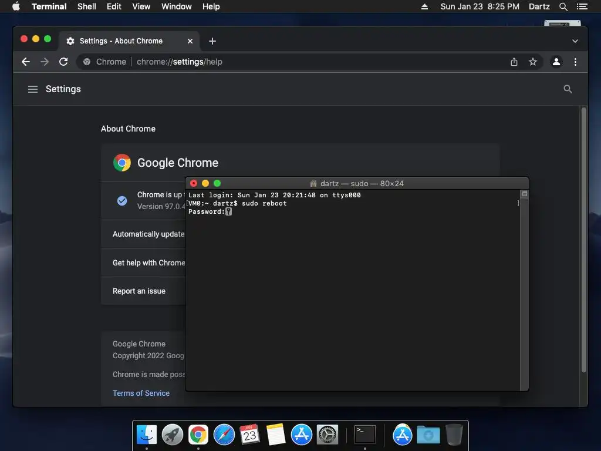Open the Help menu
This screenshot has height=451, width=601.
[211, 6]
